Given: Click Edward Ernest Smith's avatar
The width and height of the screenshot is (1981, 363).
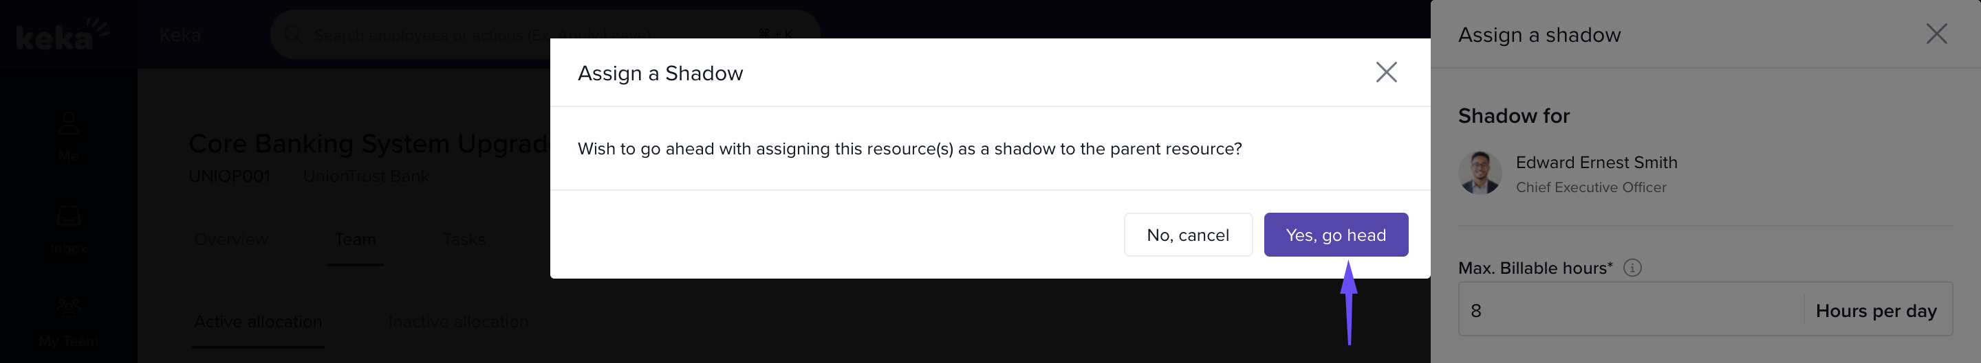Looking at the screenshot, I should click(x=1480, y=174).
